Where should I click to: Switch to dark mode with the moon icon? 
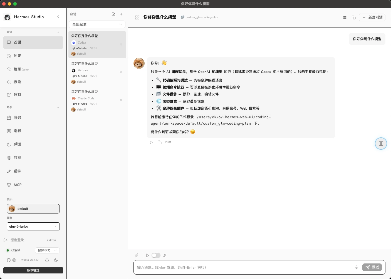tap(56, 260)
